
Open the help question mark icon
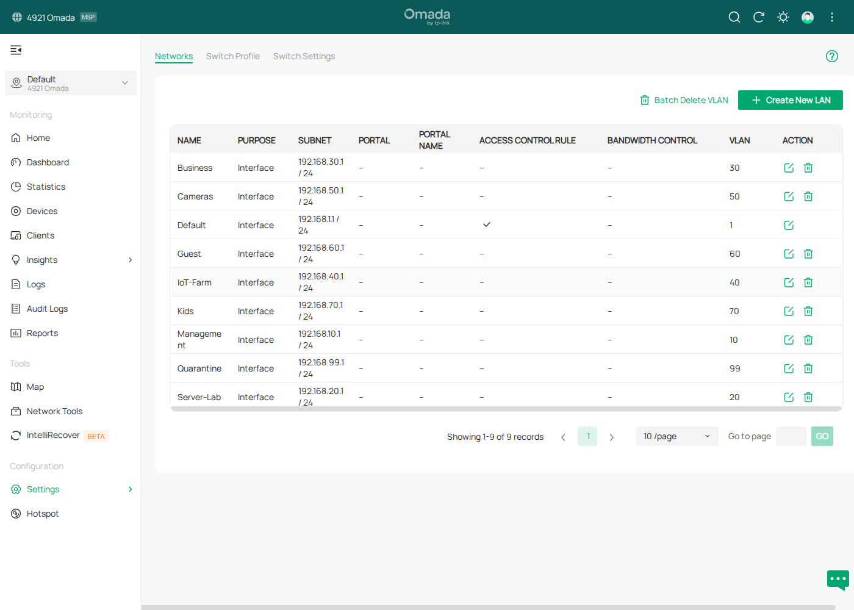(831, 56)
